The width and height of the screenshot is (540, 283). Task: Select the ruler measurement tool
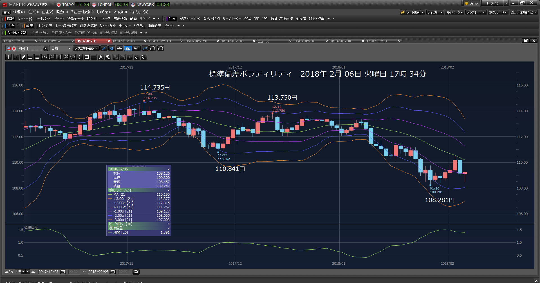23,57
